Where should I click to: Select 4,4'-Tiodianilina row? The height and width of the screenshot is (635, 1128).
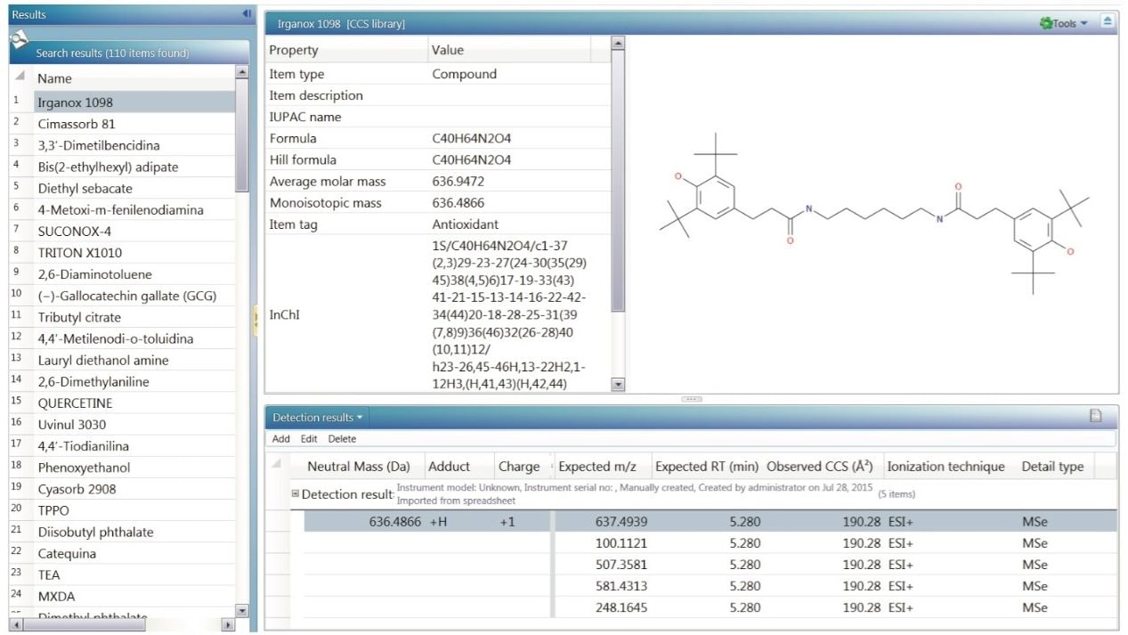[134, 445]
